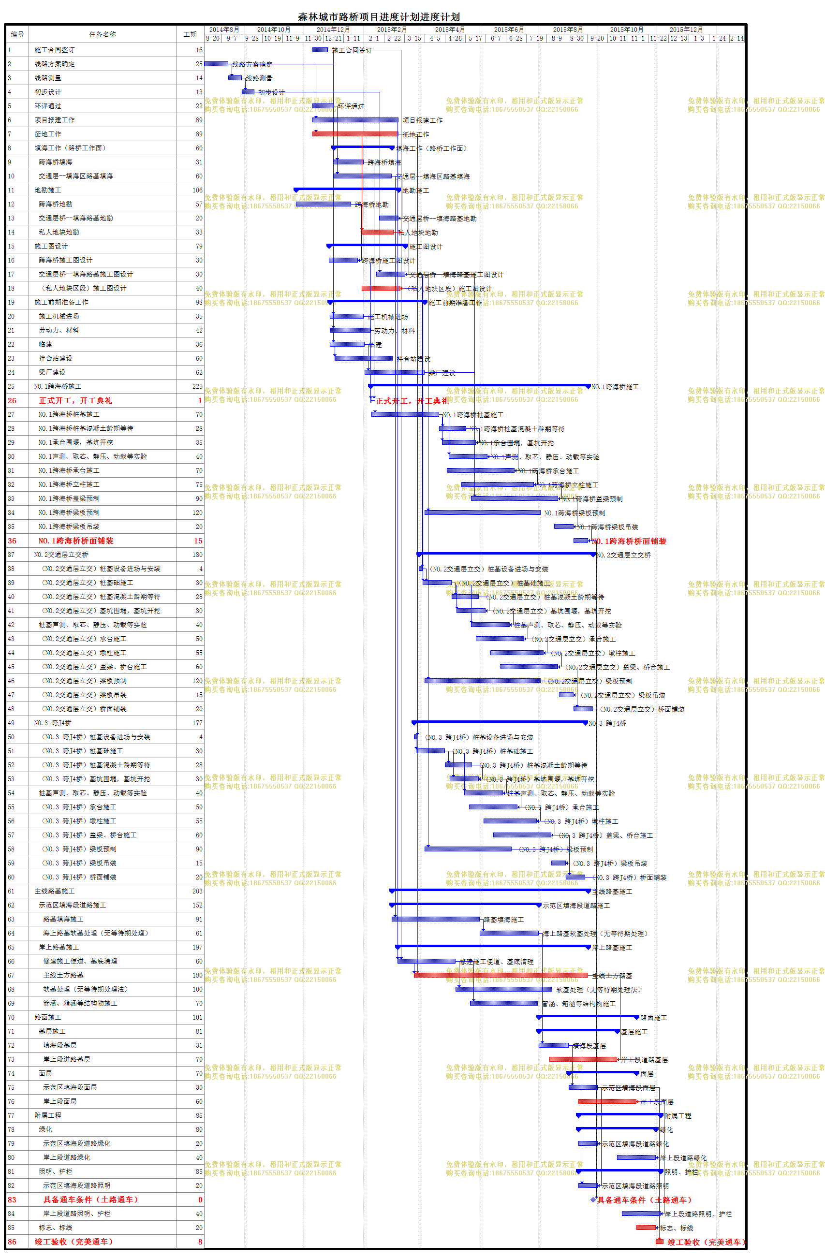Click the NO.1跨海桥梁板预制 Gantt bar

coord(482,512)
